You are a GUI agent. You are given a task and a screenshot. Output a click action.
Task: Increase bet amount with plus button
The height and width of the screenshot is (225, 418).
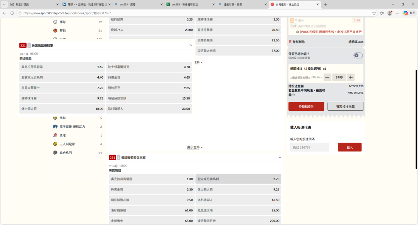(x=351, y=77)
